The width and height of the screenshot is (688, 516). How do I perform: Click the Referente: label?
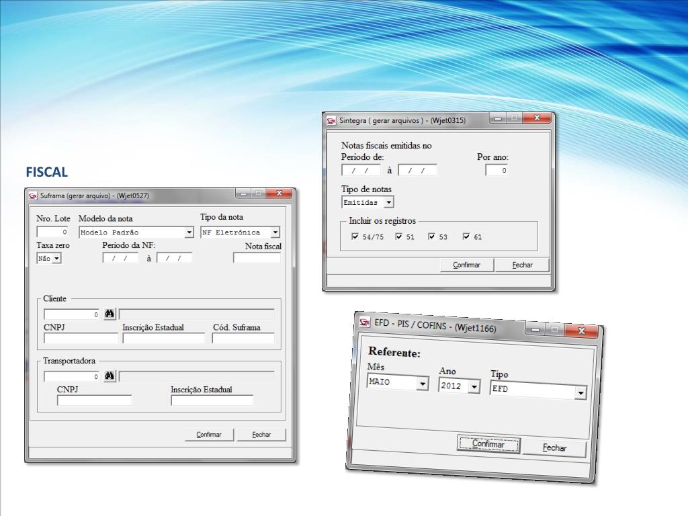pyautogui.click(x=394, y=352)
